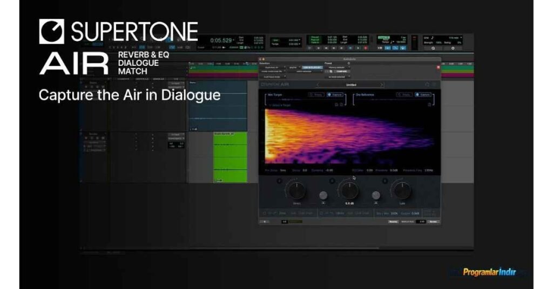553x289 pixels.
Task: Click the main counter 0:05.529
Action: coord(221,40)
